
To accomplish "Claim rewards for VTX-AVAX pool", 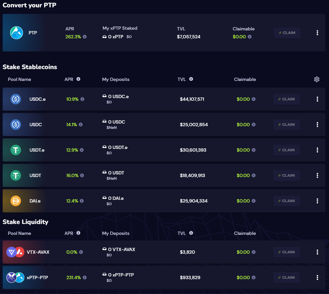I will [286, 252].
